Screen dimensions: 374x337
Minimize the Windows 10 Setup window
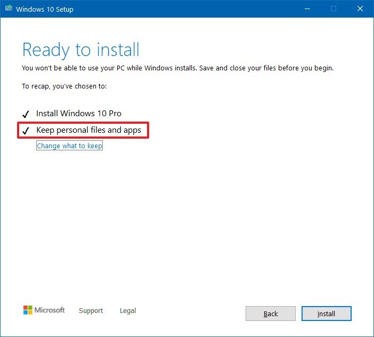tap(307, 9)
